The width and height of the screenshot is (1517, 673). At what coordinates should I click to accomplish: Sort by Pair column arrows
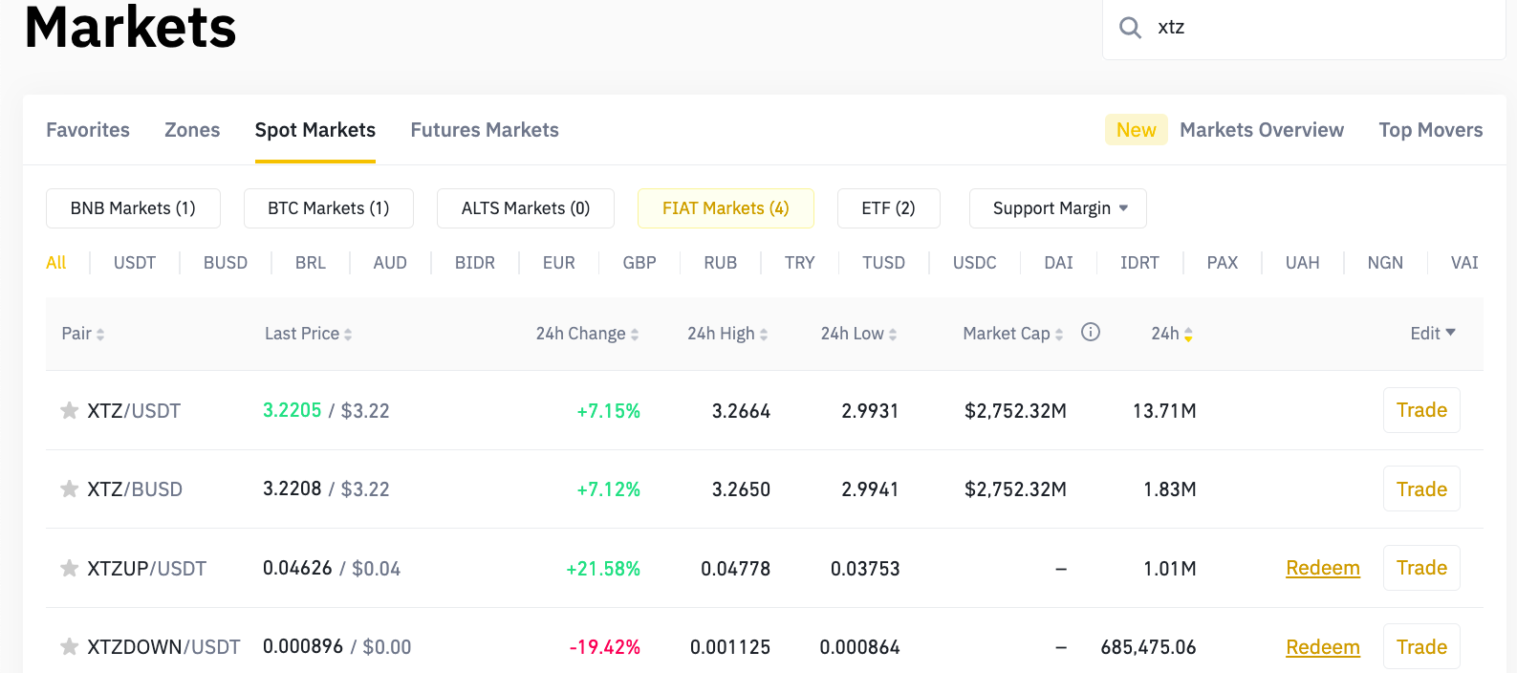tap(100, 335)
